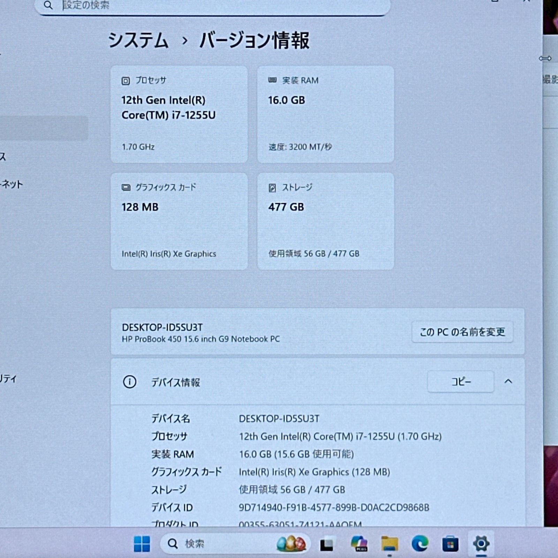Select device name value in デバイス名 row

click(x=279, y=418)
